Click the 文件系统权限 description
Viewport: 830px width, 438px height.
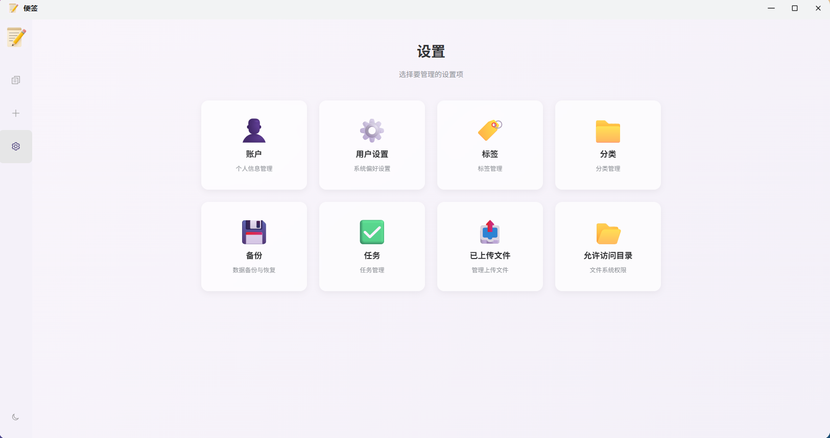[608, 270]
